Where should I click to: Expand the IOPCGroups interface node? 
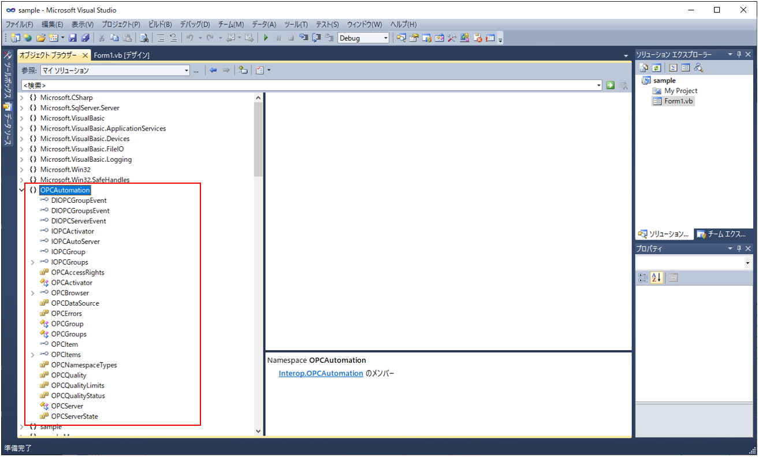click(33, 262)
